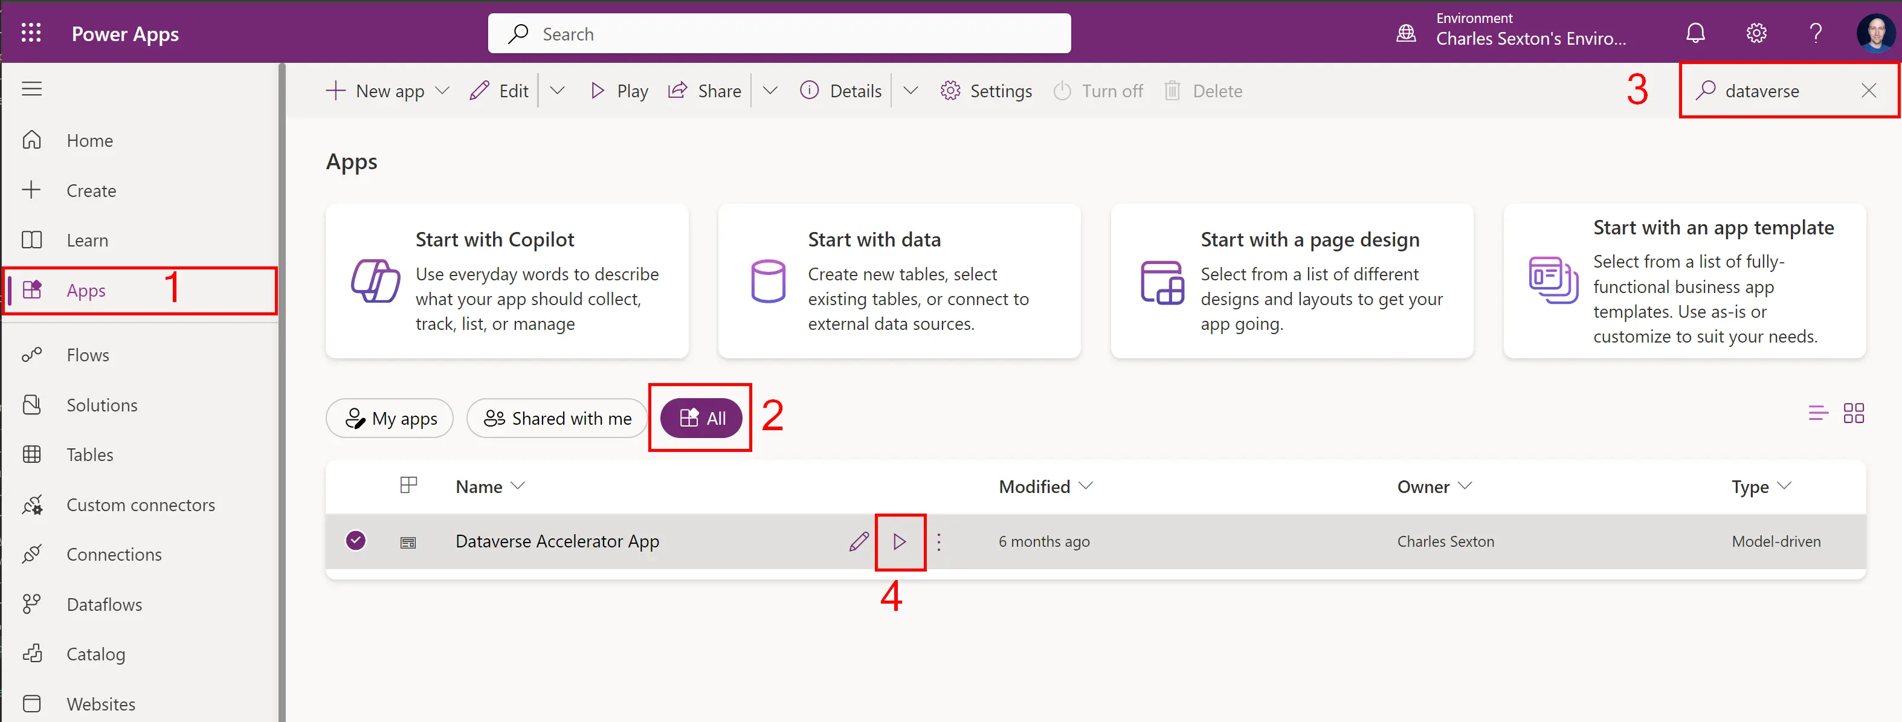Click the Share toolbar button
Viewport: 1902px width, 722px height.
pos(705,91)
